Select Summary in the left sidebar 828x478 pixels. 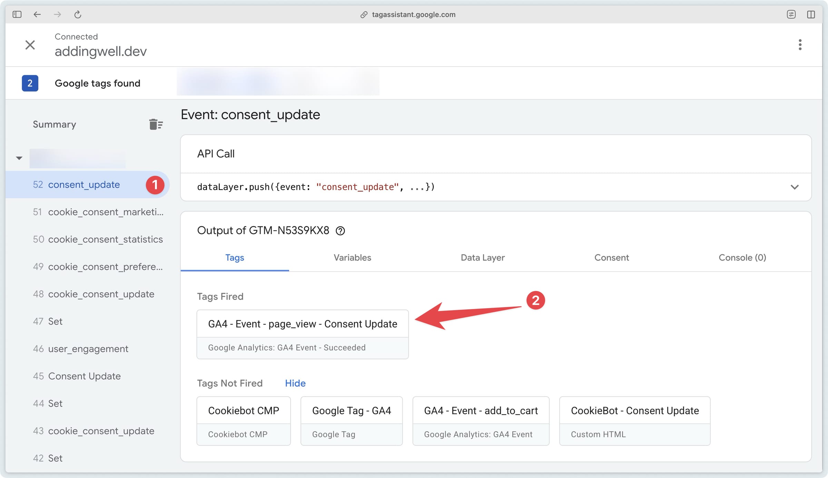tap(55, 124)
